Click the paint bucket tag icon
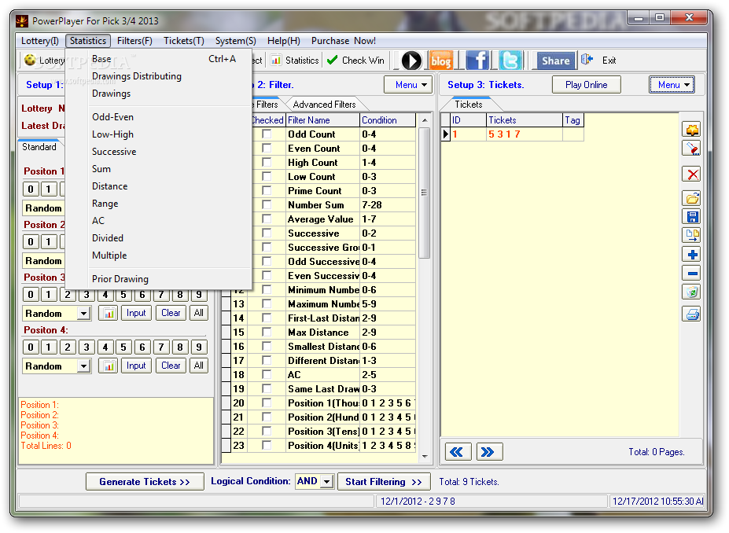Image resolution: width=729 pixels, height=533 pixels. [x=692, y=149]
